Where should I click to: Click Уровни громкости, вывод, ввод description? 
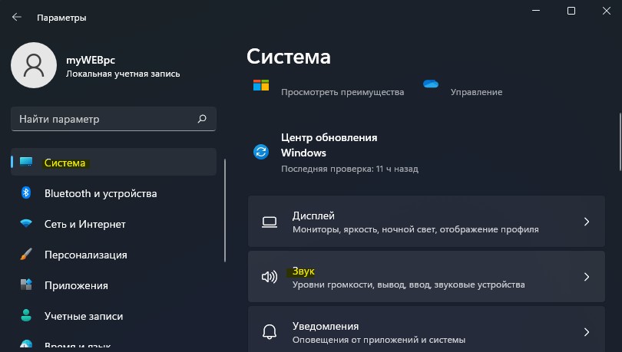coord(409,285)
